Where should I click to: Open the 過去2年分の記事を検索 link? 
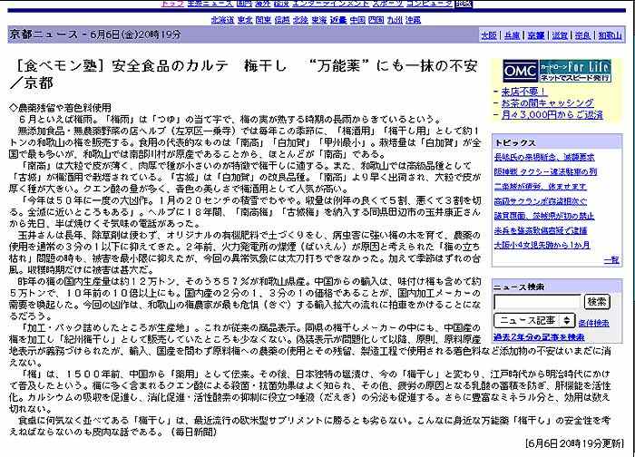pyautogui.click(x=539, y=336)
